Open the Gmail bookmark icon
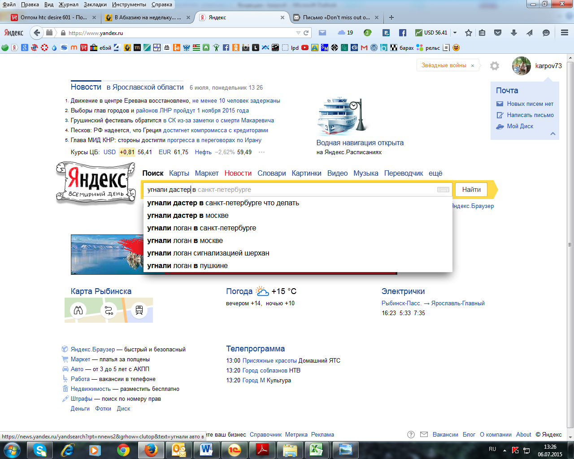 click(x=364, y=48)
